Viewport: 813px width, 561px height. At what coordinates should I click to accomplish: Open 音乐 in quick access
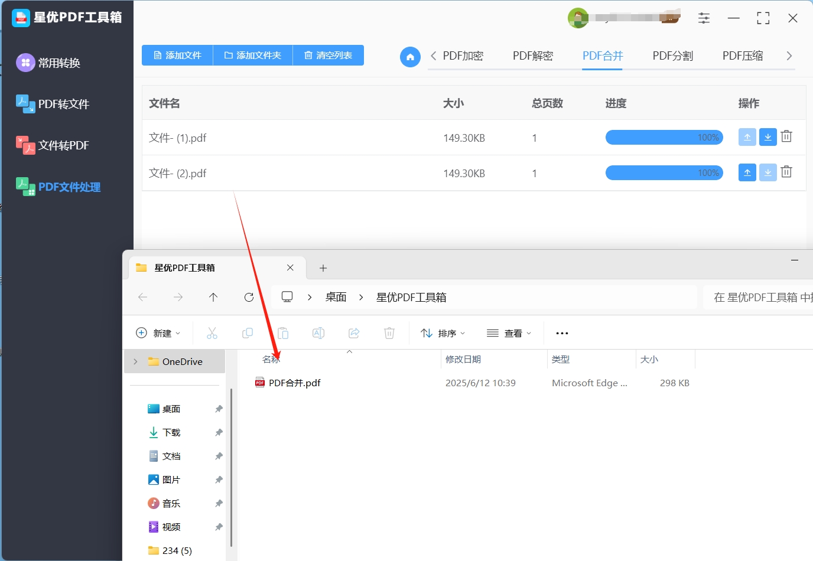point(171,503)
